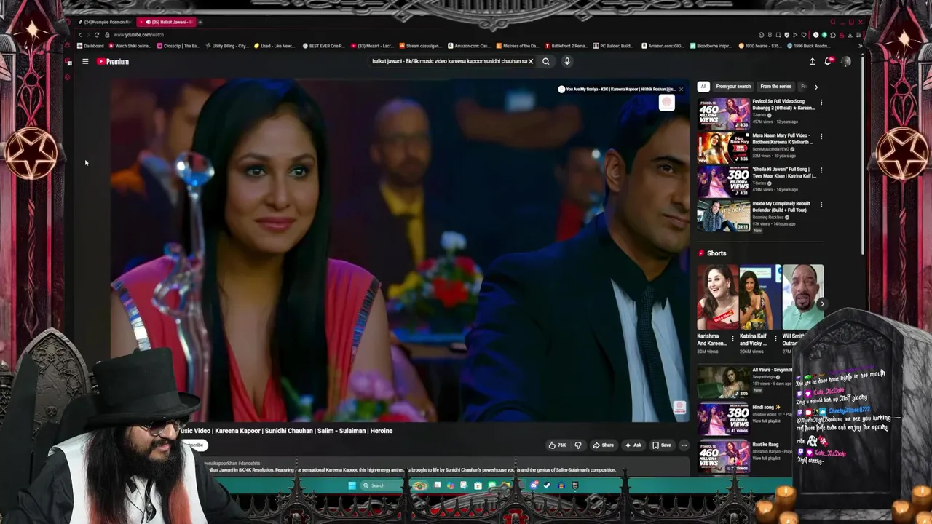
Task: Open Sheila Ki Jawani video options menu
Action: [821, 170]
